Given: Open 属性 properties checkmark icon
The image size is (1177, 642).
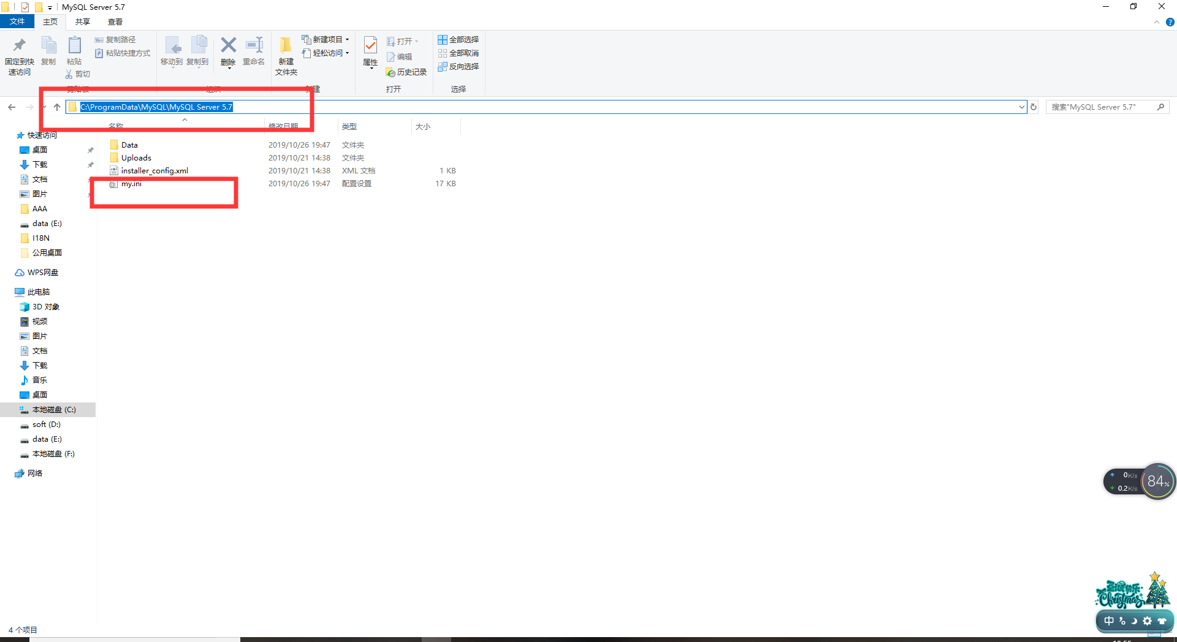Looking at the screenshot, I should tap(370, 45).
